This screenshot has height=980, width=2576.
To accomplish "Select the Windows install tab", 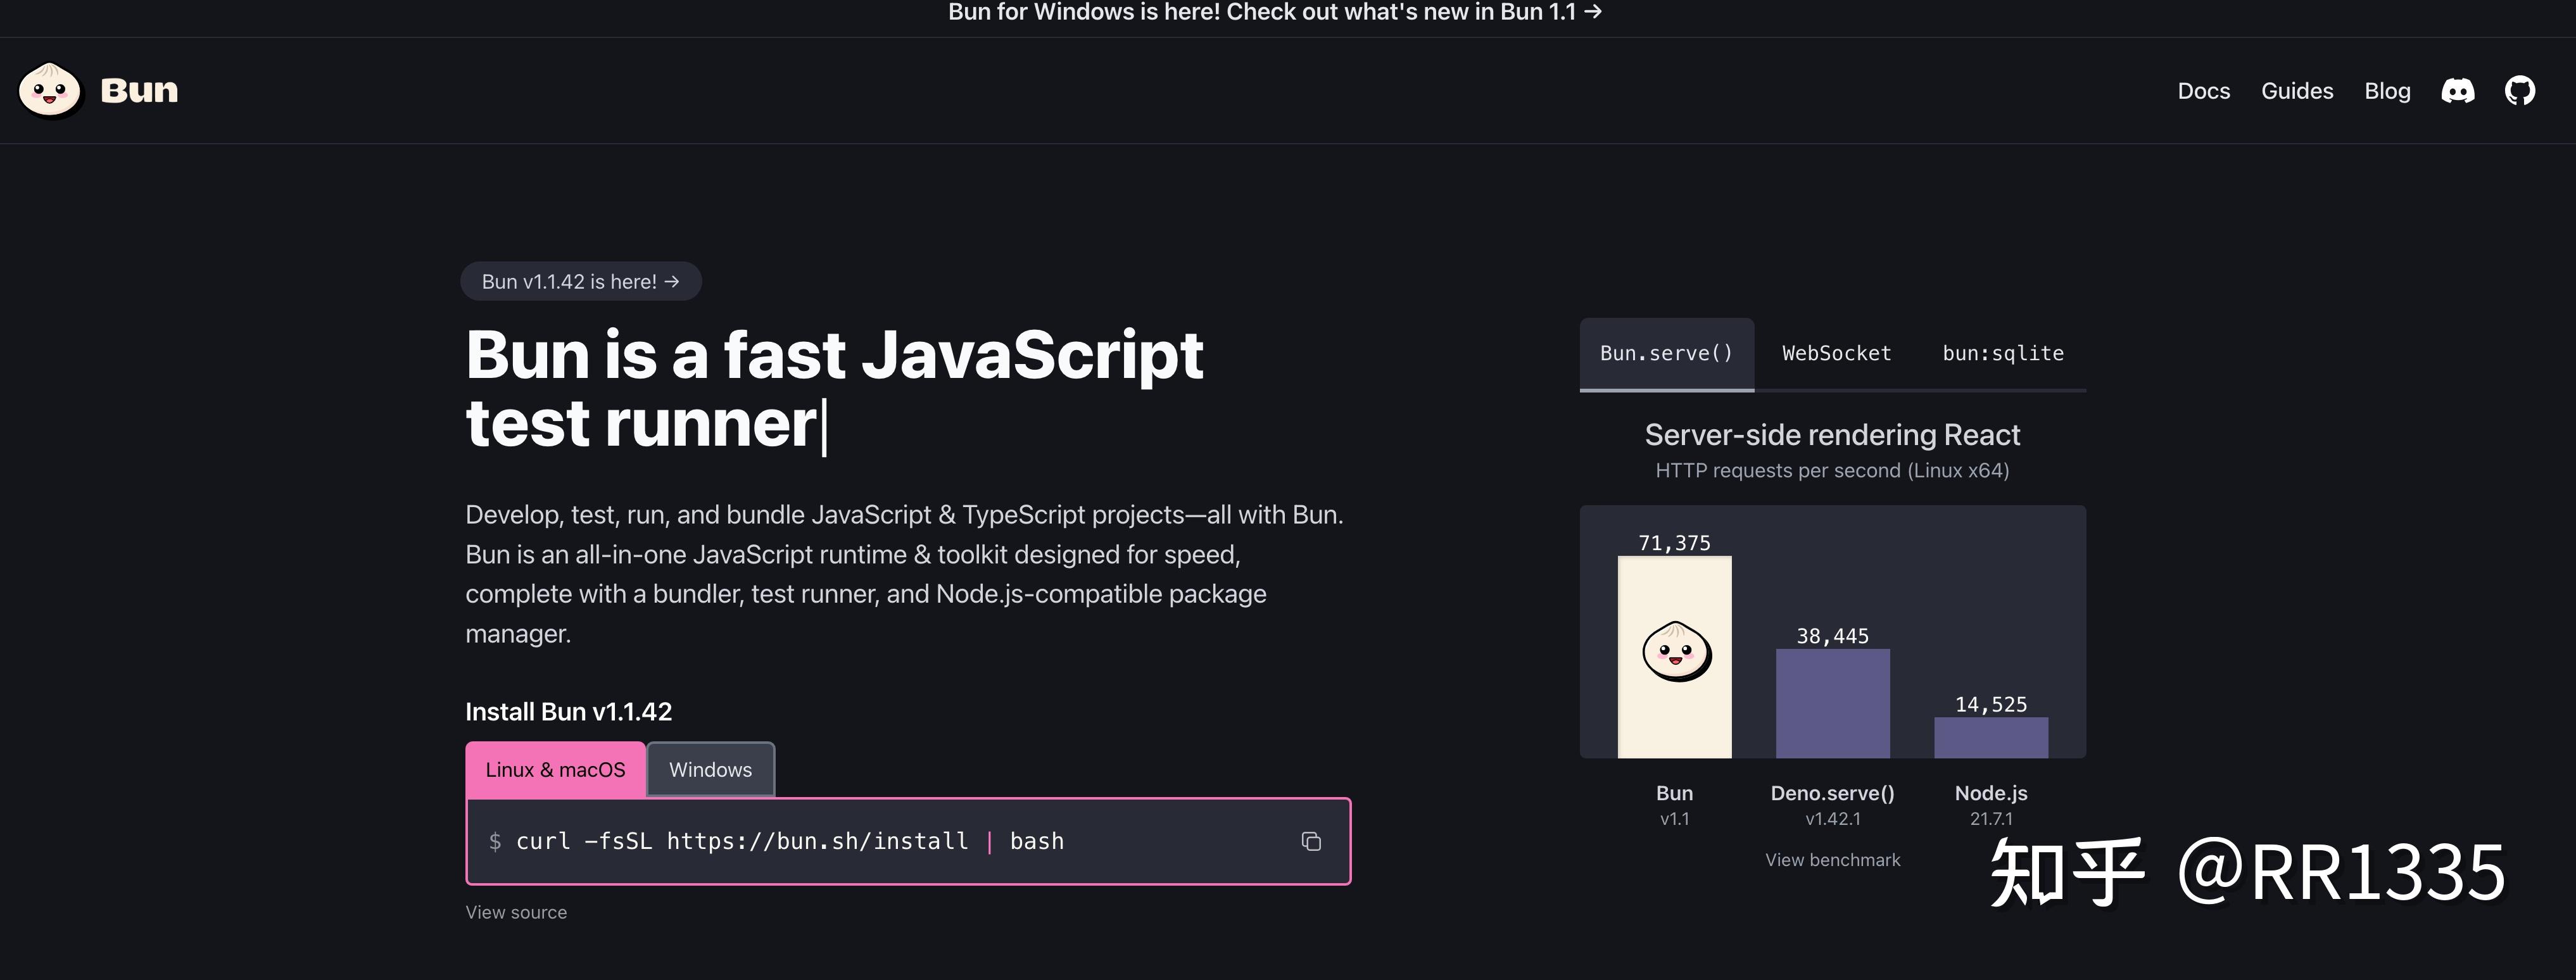I will pos(710,769).
